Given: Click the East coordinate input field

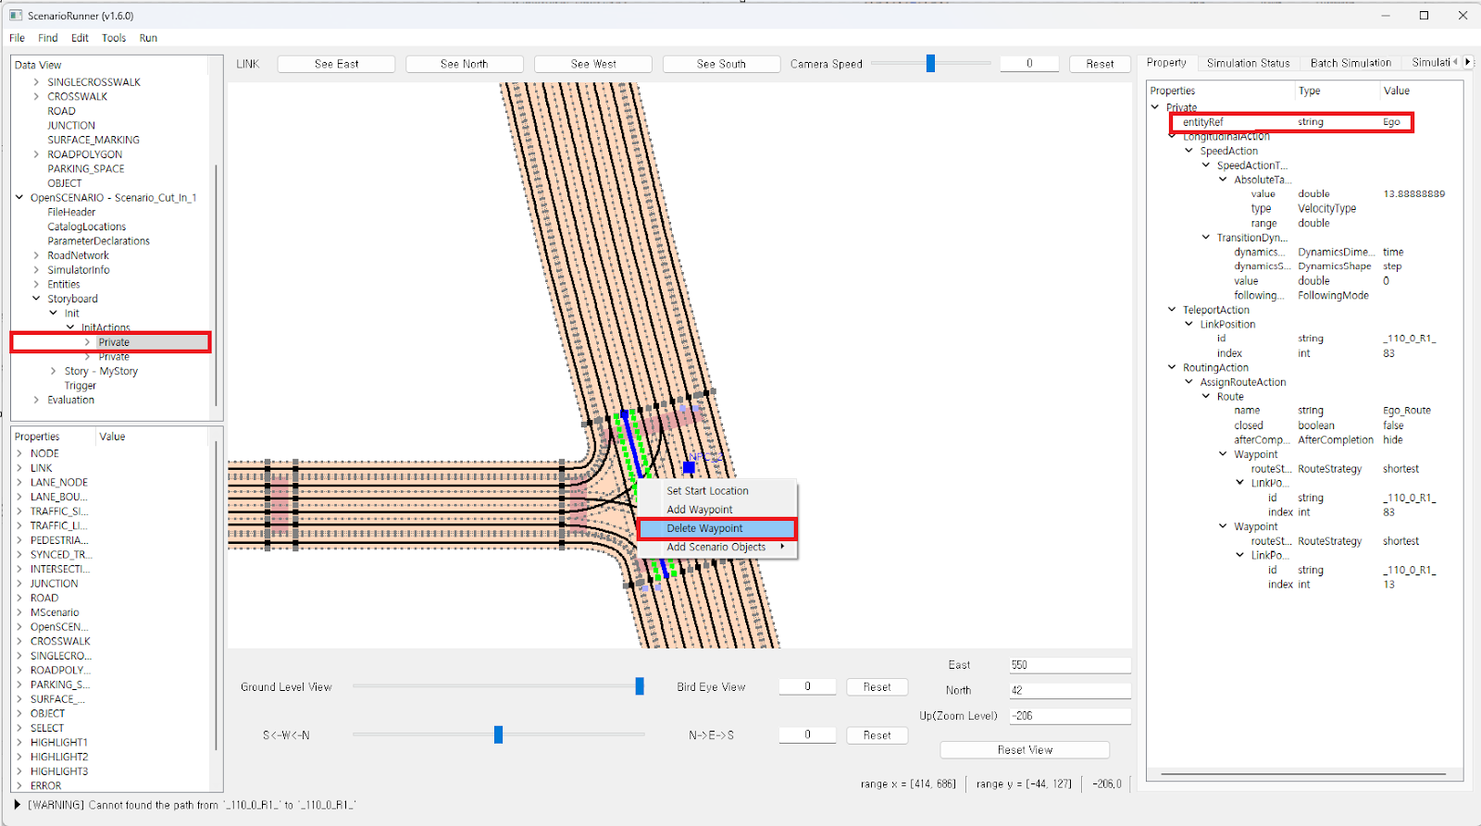Looking at the screenshot, I should tap(1069, 665).
